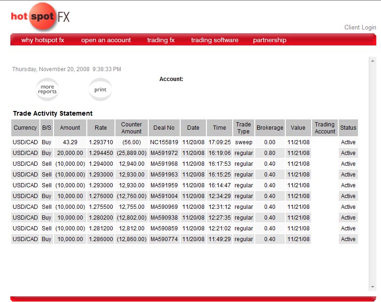Click the Brokerage column header
Viewport: 381px width, 302px height.
pos(270,128)
